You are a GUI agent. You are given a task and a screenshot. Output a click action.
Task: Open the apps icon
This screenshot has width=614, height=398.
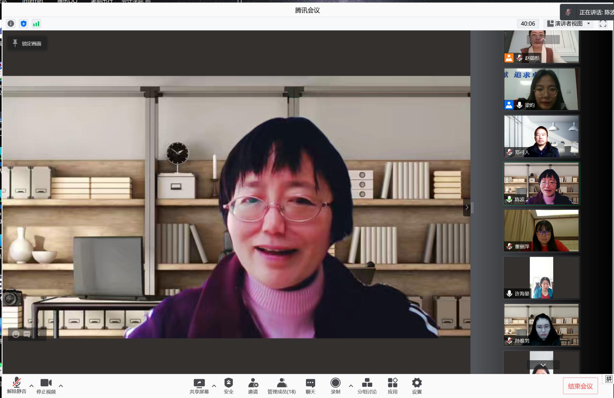[x=393, y=383]
